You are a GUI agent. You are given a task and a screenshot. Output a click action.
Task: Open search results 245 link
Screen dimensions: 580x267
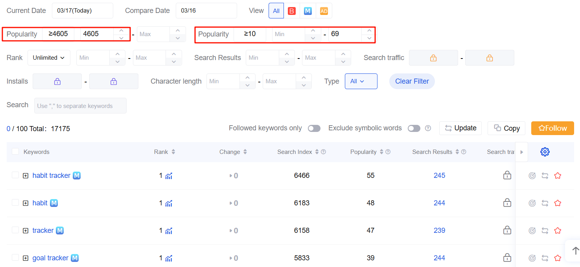click(x=439, y=176)
